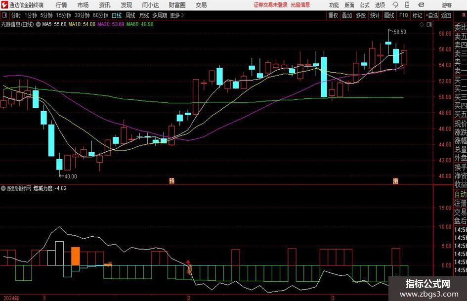
Task: Click the 游客 guest account label
Action: [x=447, y=5]
